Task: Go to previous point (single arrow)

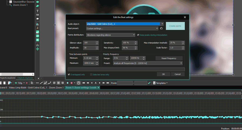Action: click(x=92, y=83)
